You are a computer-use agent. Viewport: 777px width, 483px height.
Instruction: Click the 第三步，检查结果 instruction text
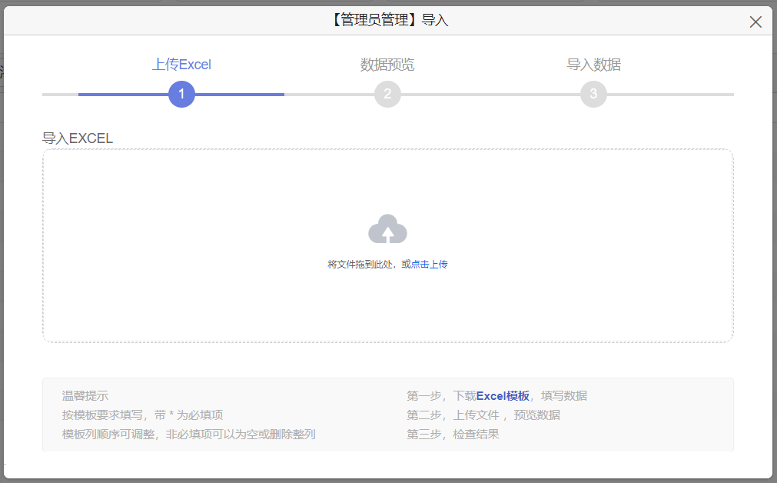[453, 435]
